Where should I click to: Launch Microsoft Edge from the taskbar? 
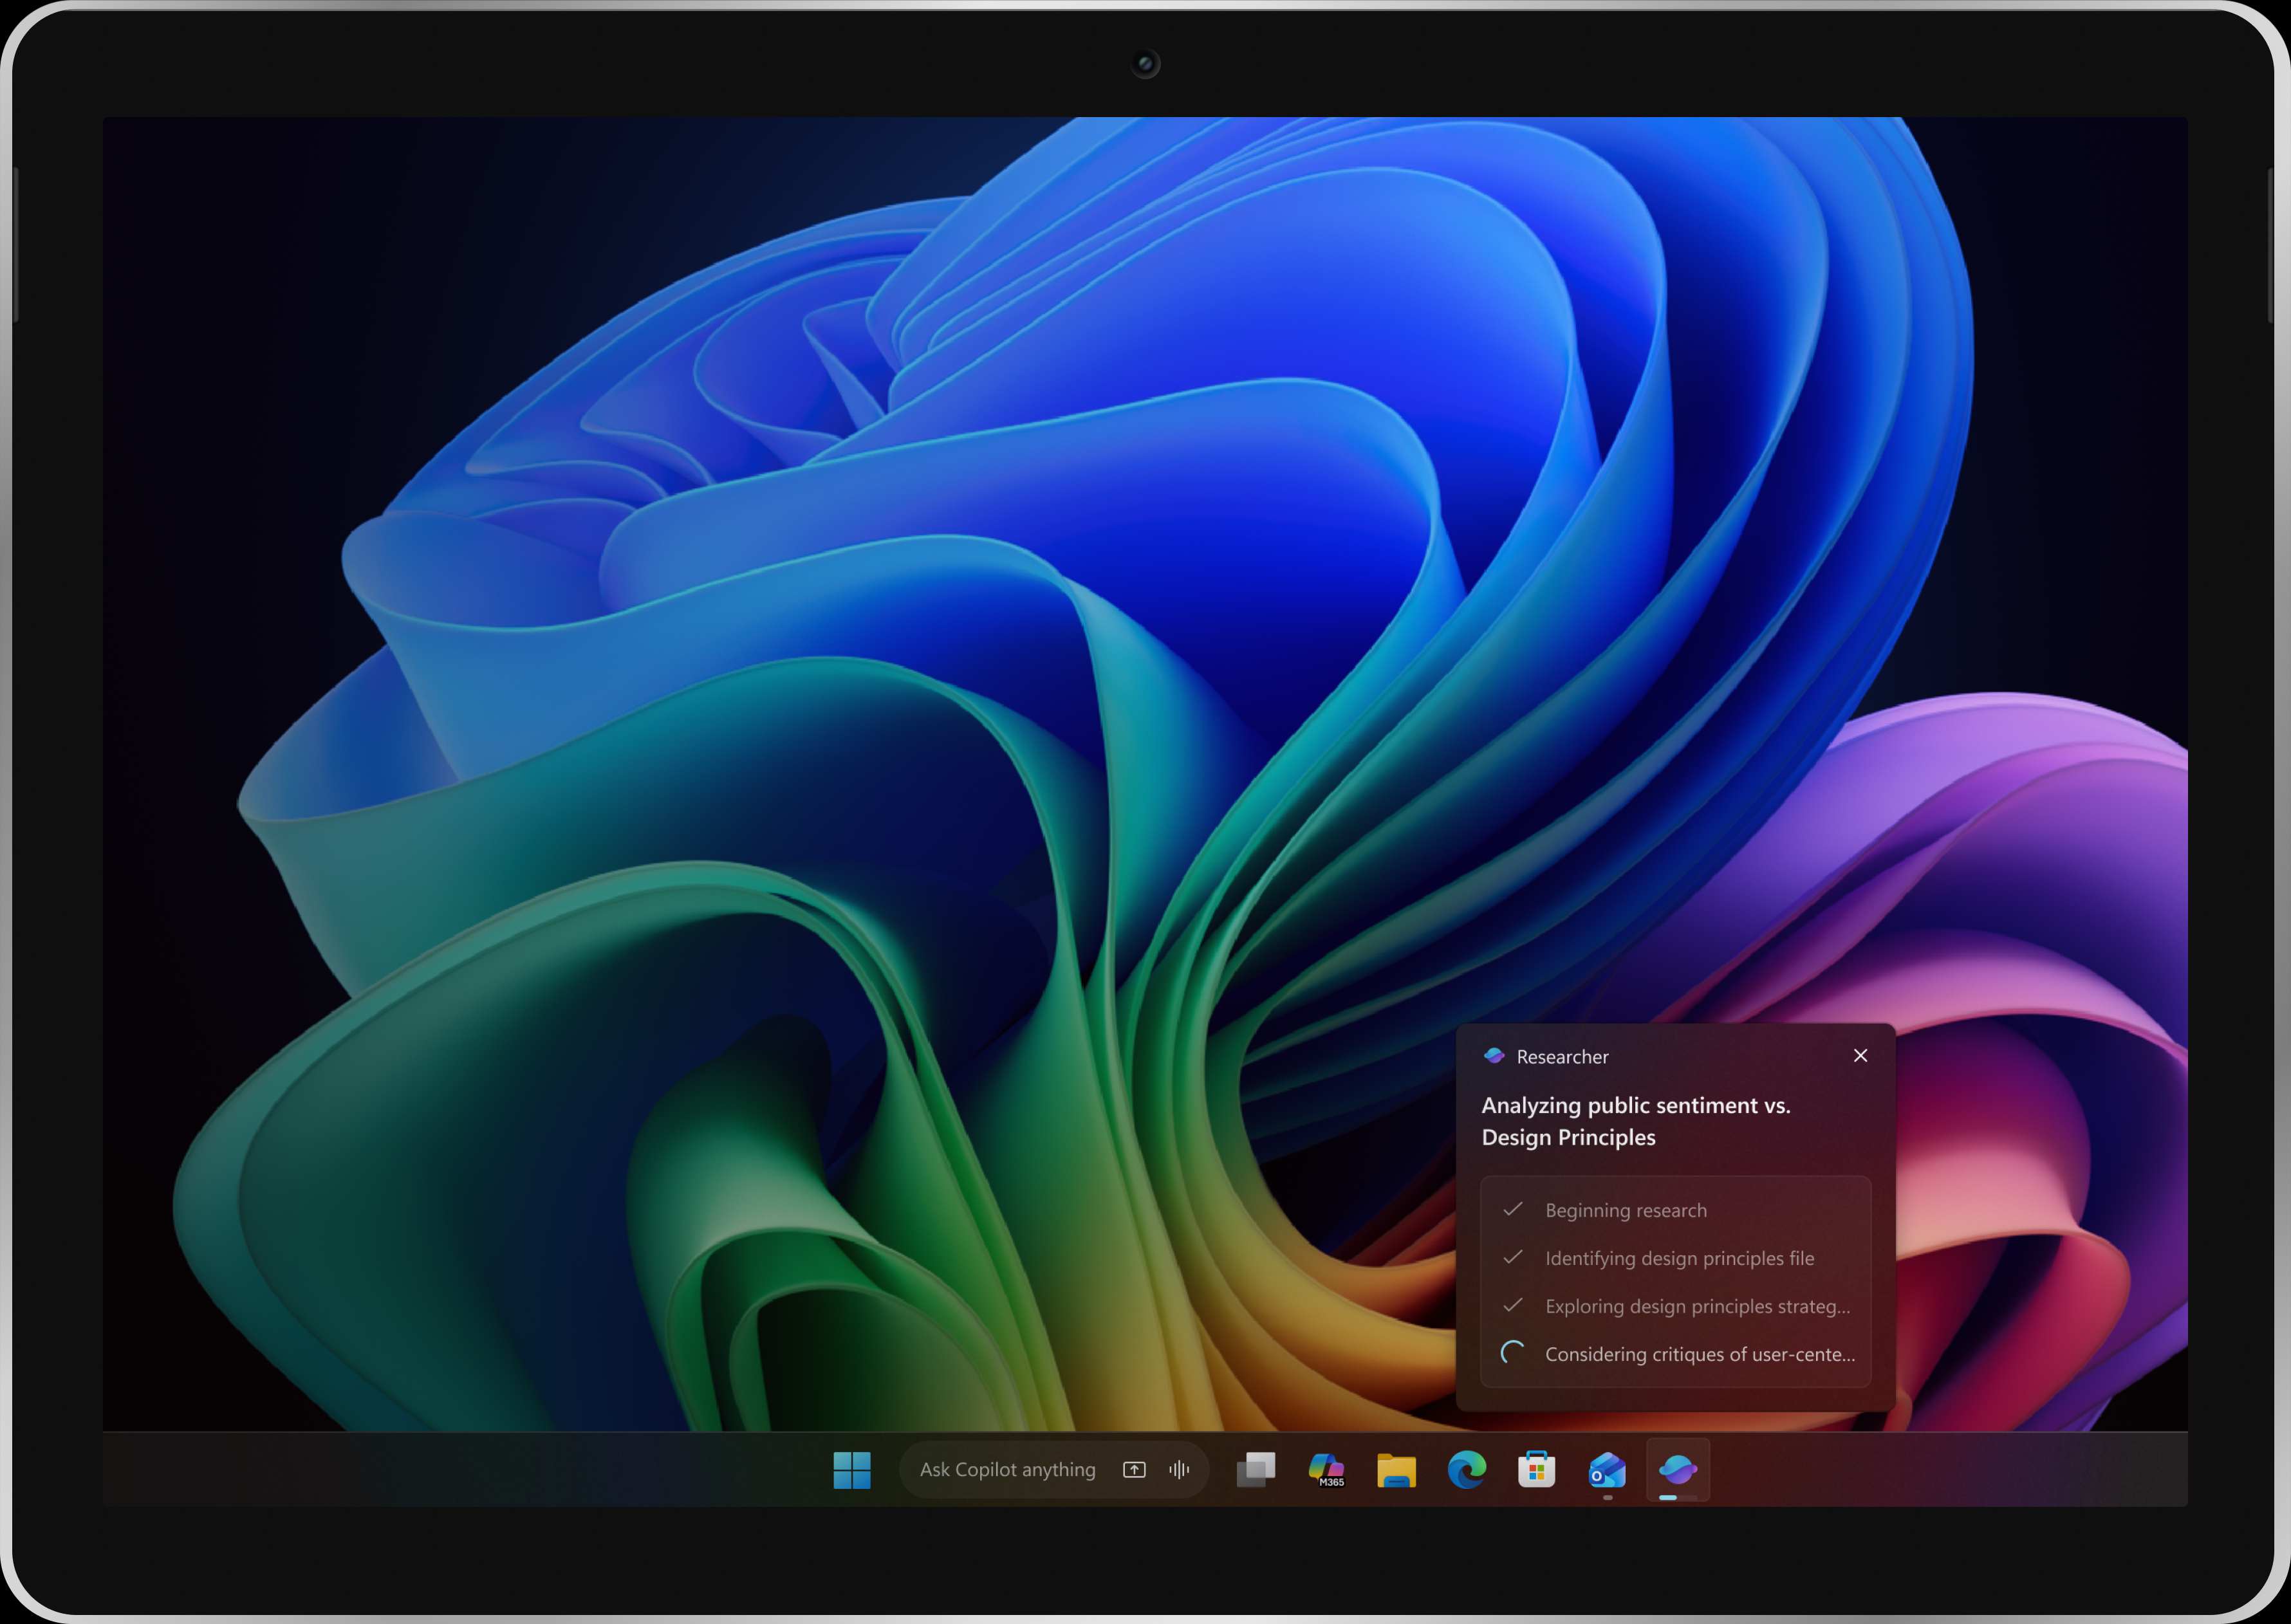(x=1466, y=1469)
